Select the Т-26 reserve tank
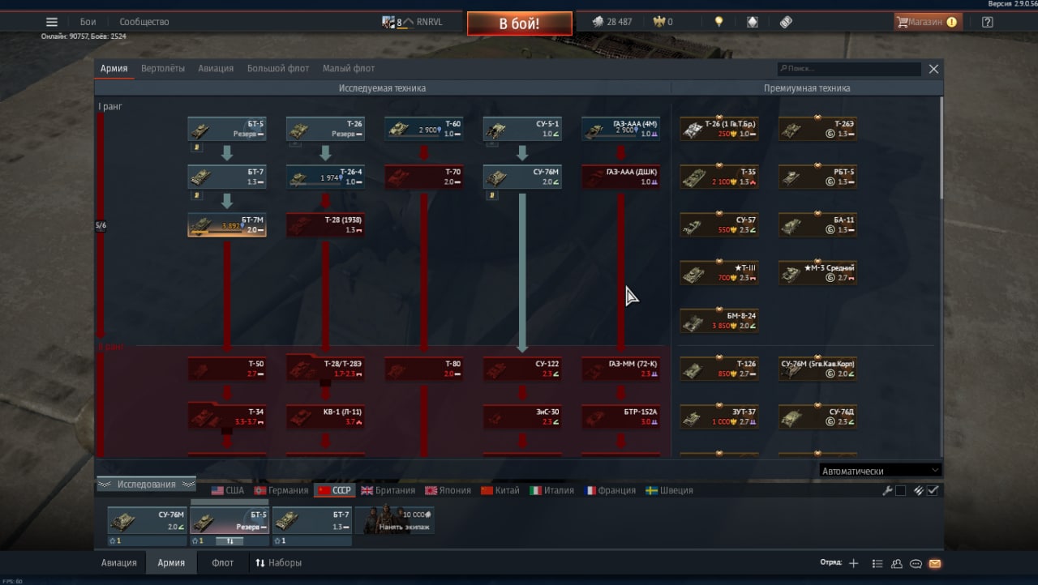Screen dimensions: 1038x585 click(325, 129)
